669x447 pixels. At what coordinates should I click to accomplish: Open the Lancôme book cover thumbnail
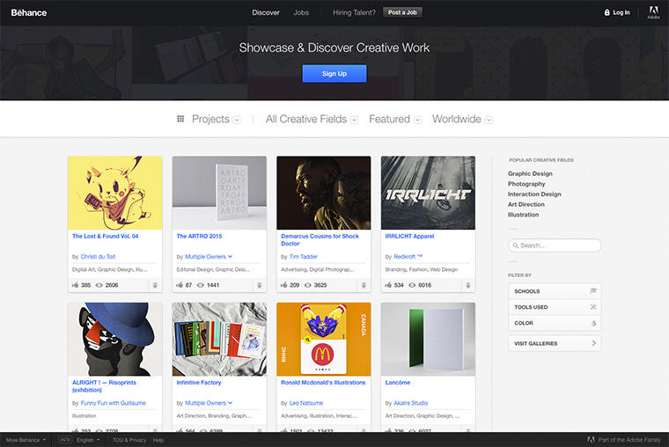pos(428,339)
